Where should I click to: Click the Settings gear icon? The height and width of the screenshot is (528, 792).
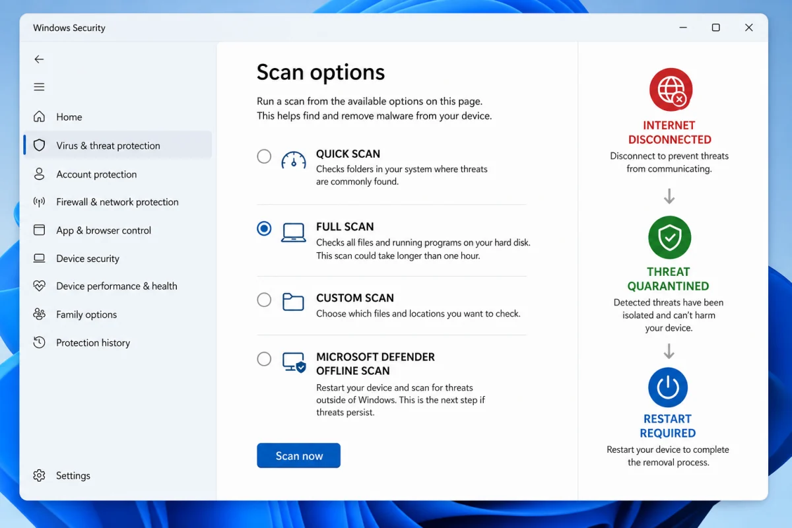[x=40, y=476]
